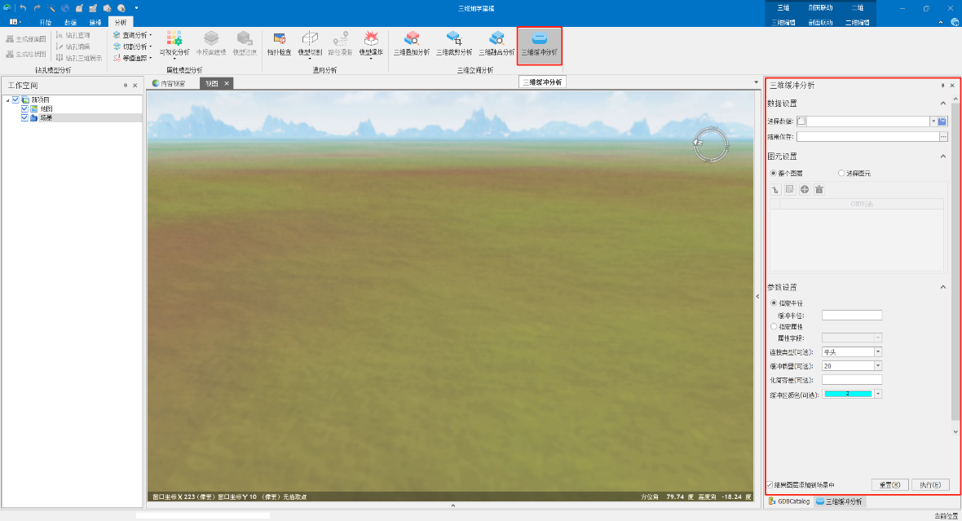Image resolution: width=962 pixels, height=521 pixels.
Task: Open 可视化分析 in the ribbon
Action: (174, 44)
